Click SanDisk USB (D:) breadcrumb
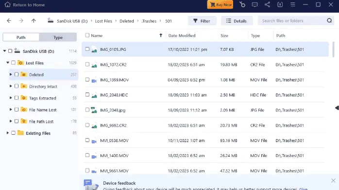Viewport: 339px width, 190px height. [x=72, y=21]
